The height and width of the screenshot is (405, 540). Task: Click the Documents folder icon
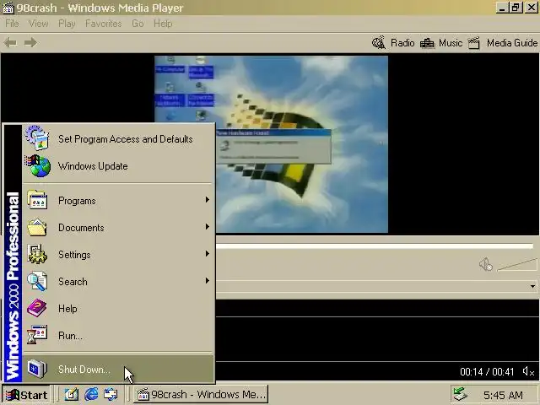coord(37,227)
